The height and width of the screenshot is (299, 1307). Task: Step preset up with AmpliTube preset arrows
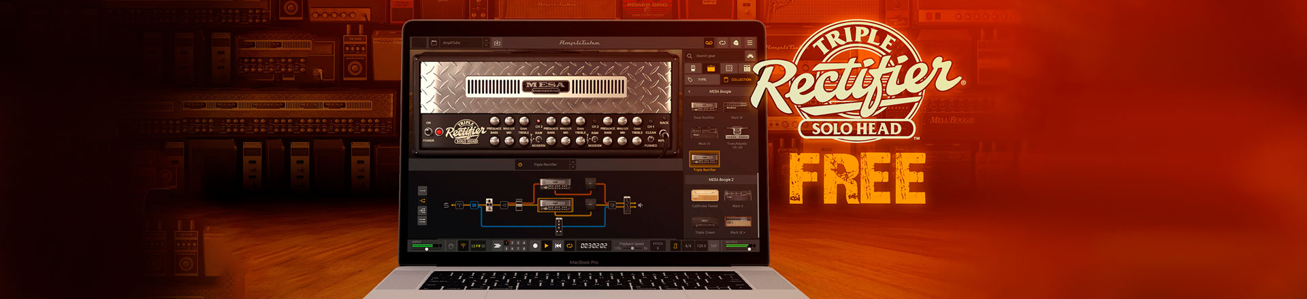[x=486, y=39]
